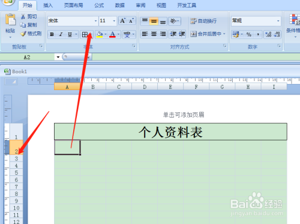The height and width of the screenshot is (224, 300).
Task: Expand fill color dropdown arrow
Action: click(x=106, y=34)
